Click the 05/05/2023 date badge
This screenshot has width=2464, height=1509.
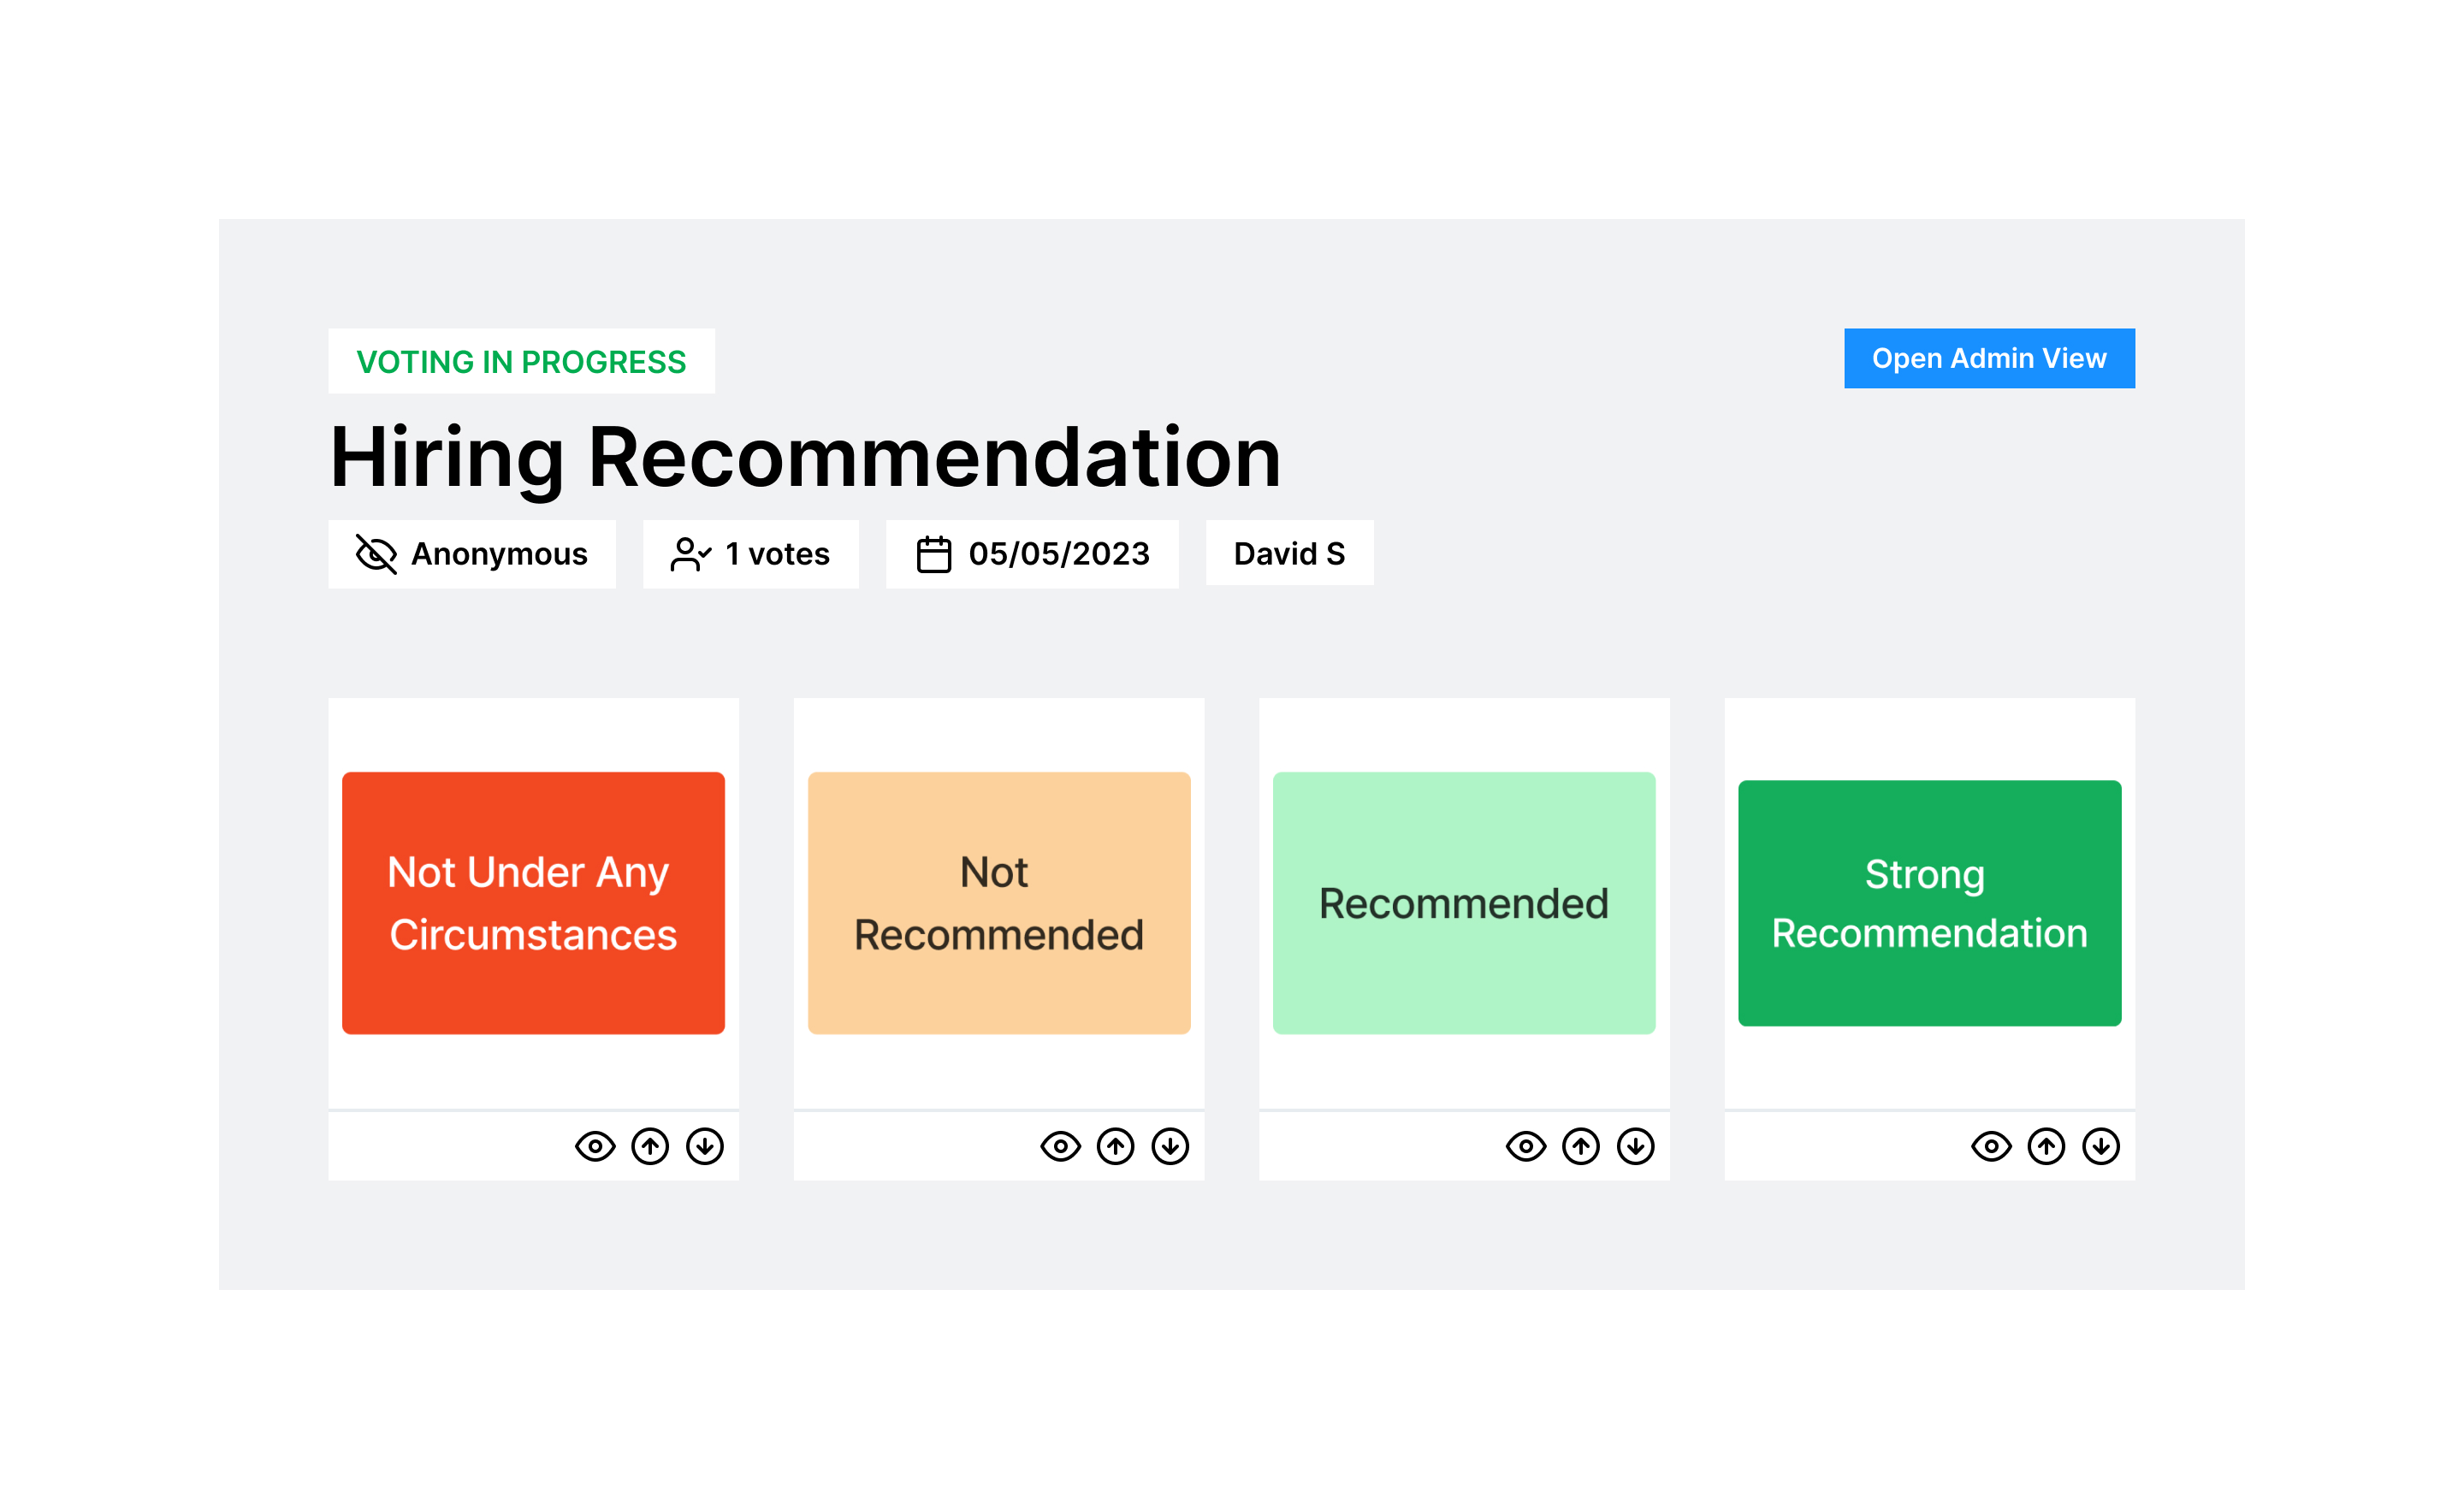pyautogui.click(x=1032, y=554)
